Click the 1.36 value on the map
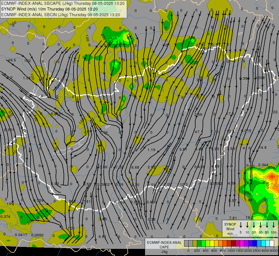This screenshot has width=279, height=256. click(x=152, y=220)
